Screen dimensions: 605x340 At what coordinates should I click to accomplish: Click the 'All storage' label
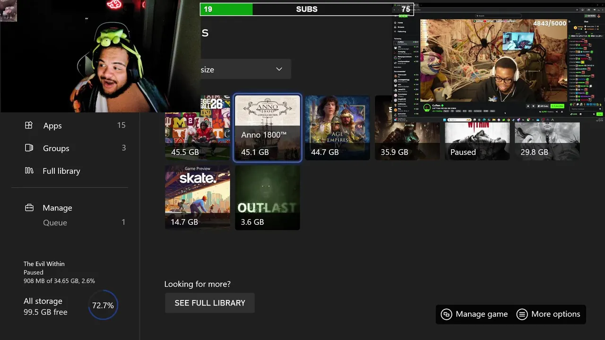pyautogui.click(x=43, y=301)
